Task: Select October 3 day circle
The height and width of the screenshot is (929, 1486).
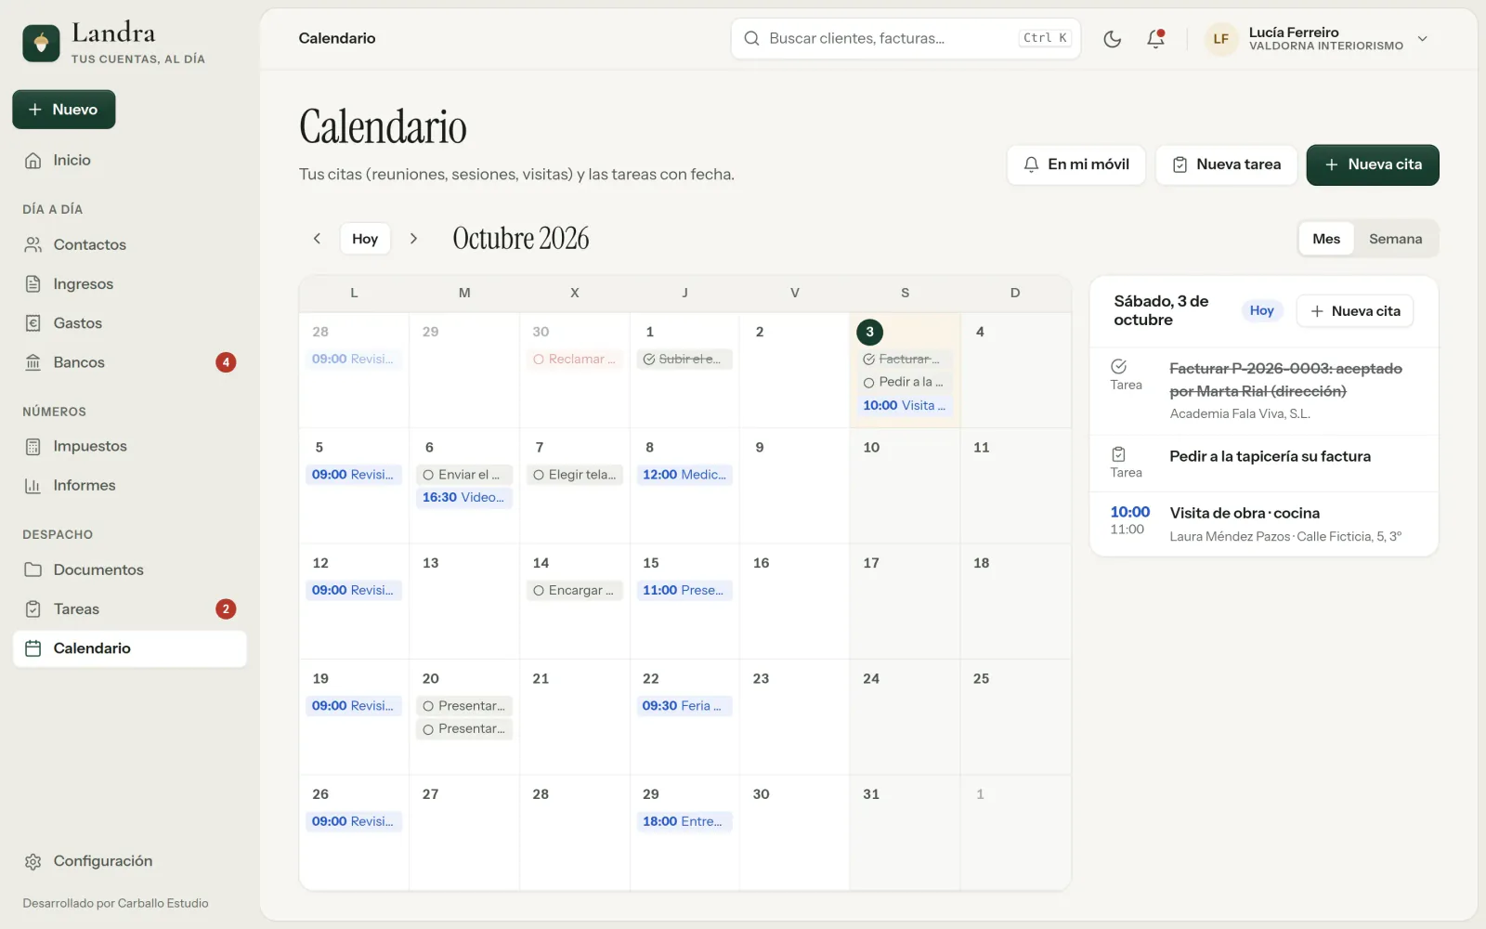Action: click(x=869, y=332)
